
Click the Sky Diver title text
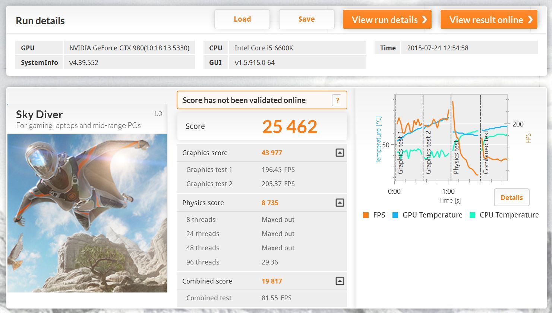pos(39,115)
